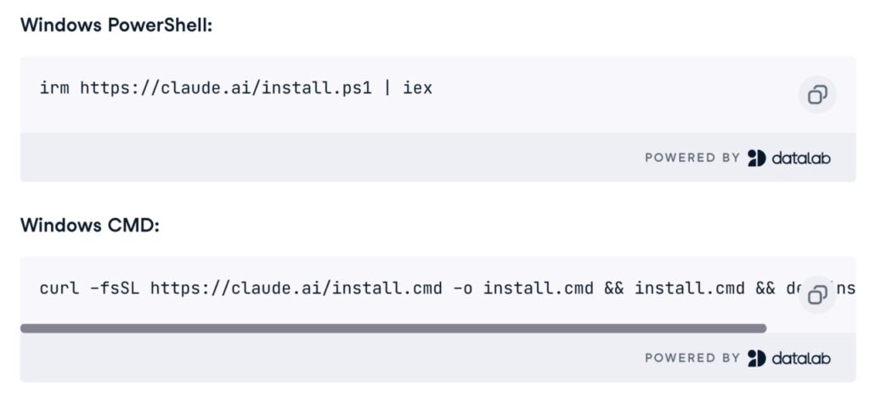Click the "-fsSL" flag in the curl command
870x397 pixels.
tap(115, 288)
